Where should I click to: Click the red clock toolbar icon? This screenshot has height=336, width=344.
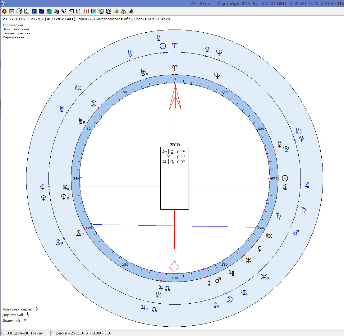point(86,11)
